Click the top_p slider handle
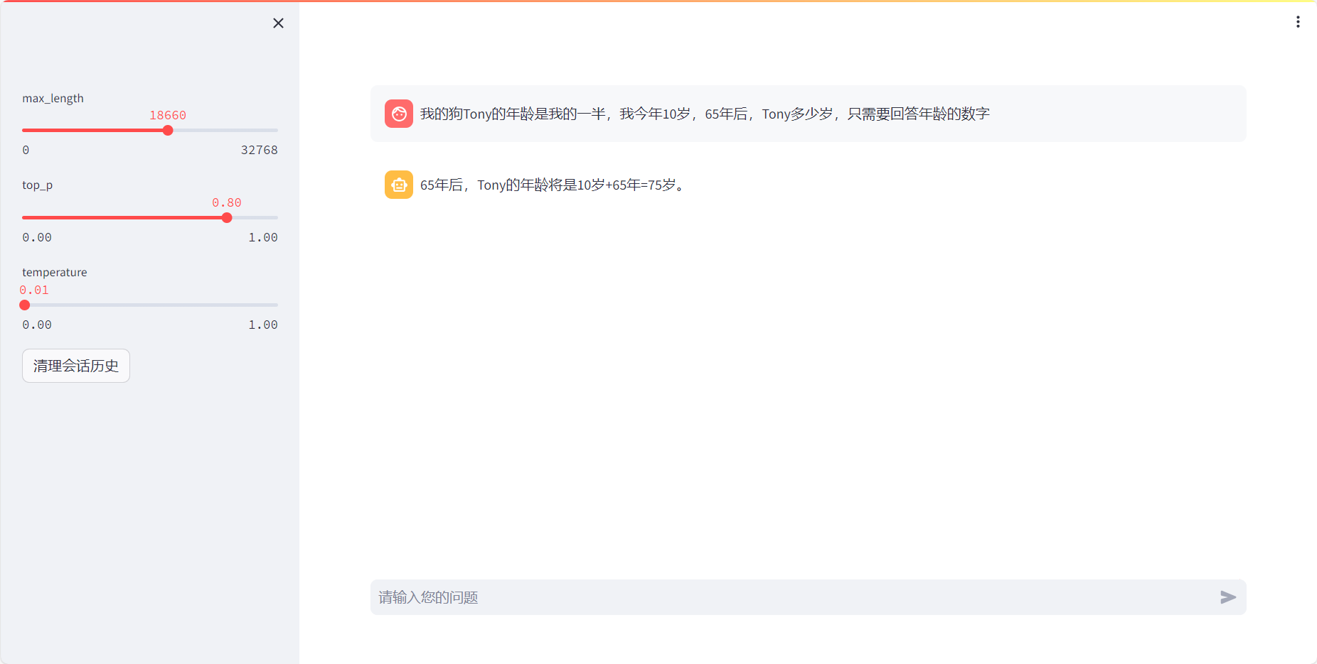This screenshot has width=1317, height=664. tap(227, 218)
